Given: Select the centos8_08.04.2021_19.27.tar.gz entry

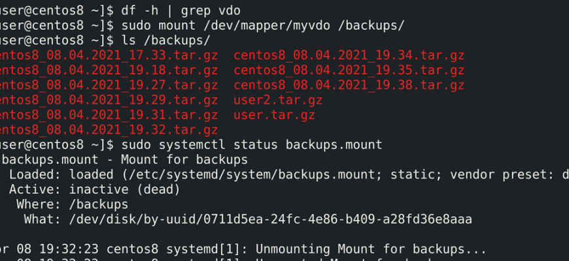Looking at the screenshot, I should click(x=109, y=85).
